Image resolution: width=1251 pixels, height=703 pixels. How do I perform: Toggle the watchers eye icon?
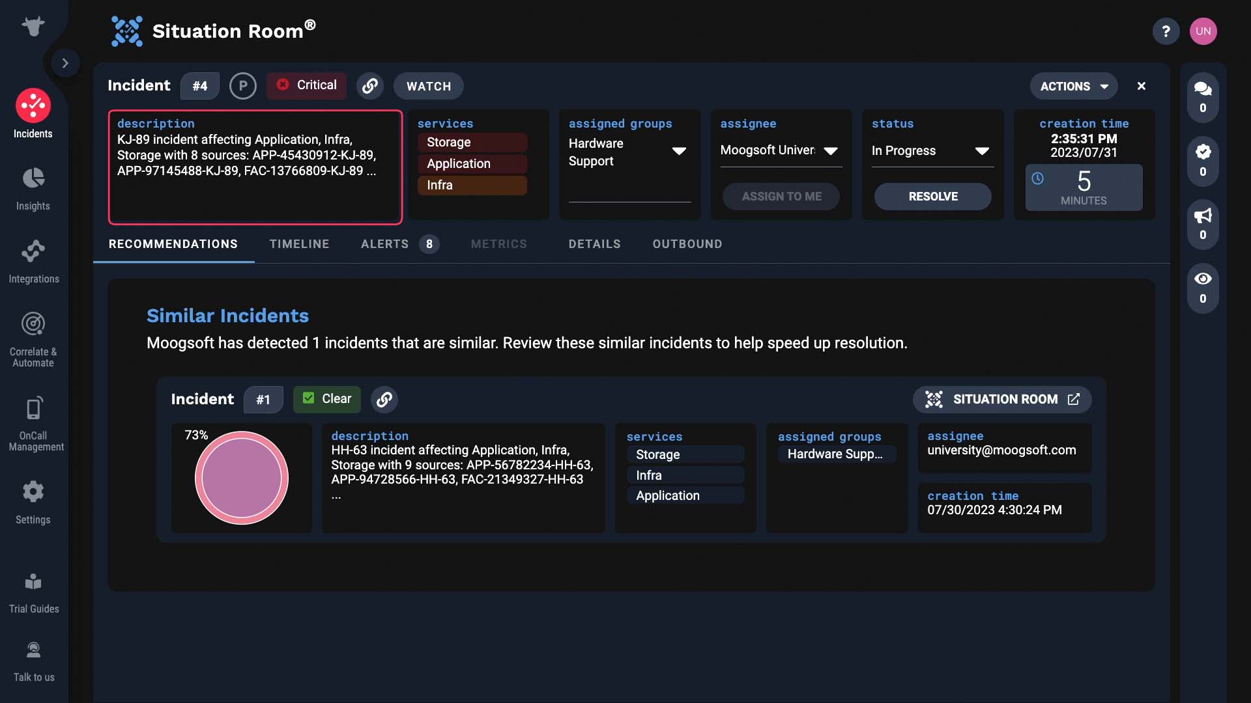click(x=1203, y=288)
